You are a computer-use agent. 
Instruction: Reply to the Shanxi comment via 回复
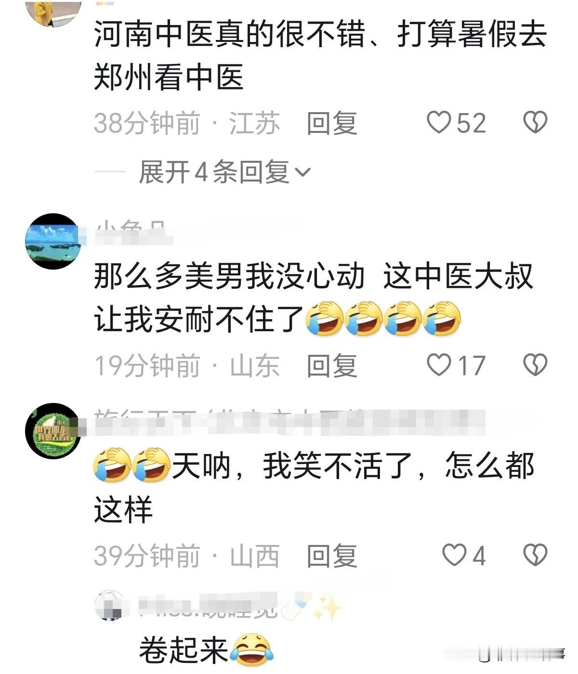pos(332,556)
